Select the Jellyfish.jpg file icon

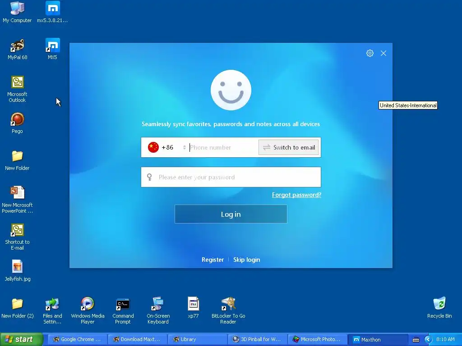coord(18,271)
